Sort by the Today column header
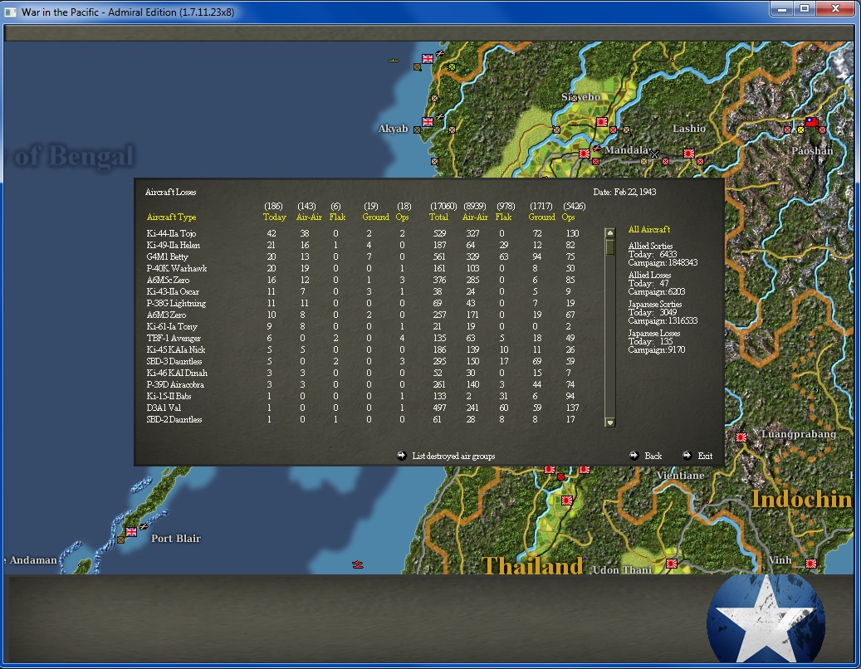861x669 pixels. point(275,217)
